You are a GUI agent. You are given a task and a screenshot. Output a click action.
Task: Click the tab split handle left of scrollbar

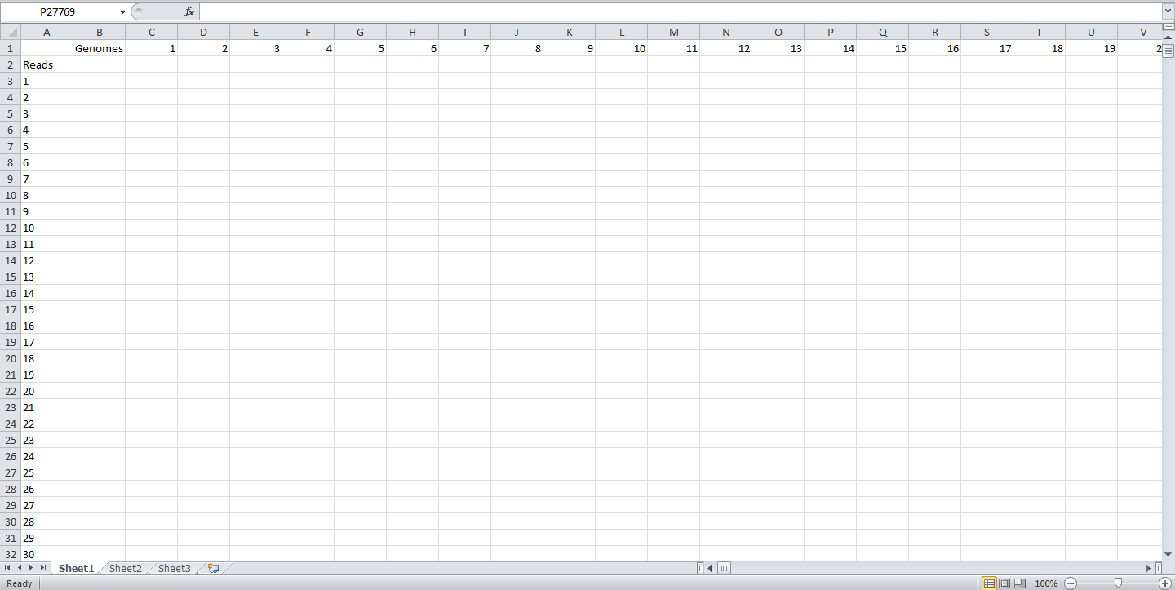[700, 568]
